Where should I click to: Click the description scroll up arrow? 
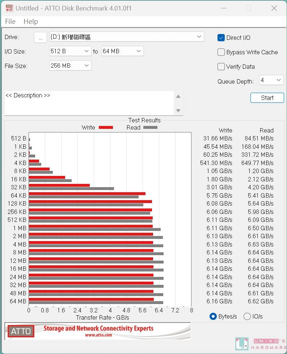pyautogui.click(x=178, y=97)
